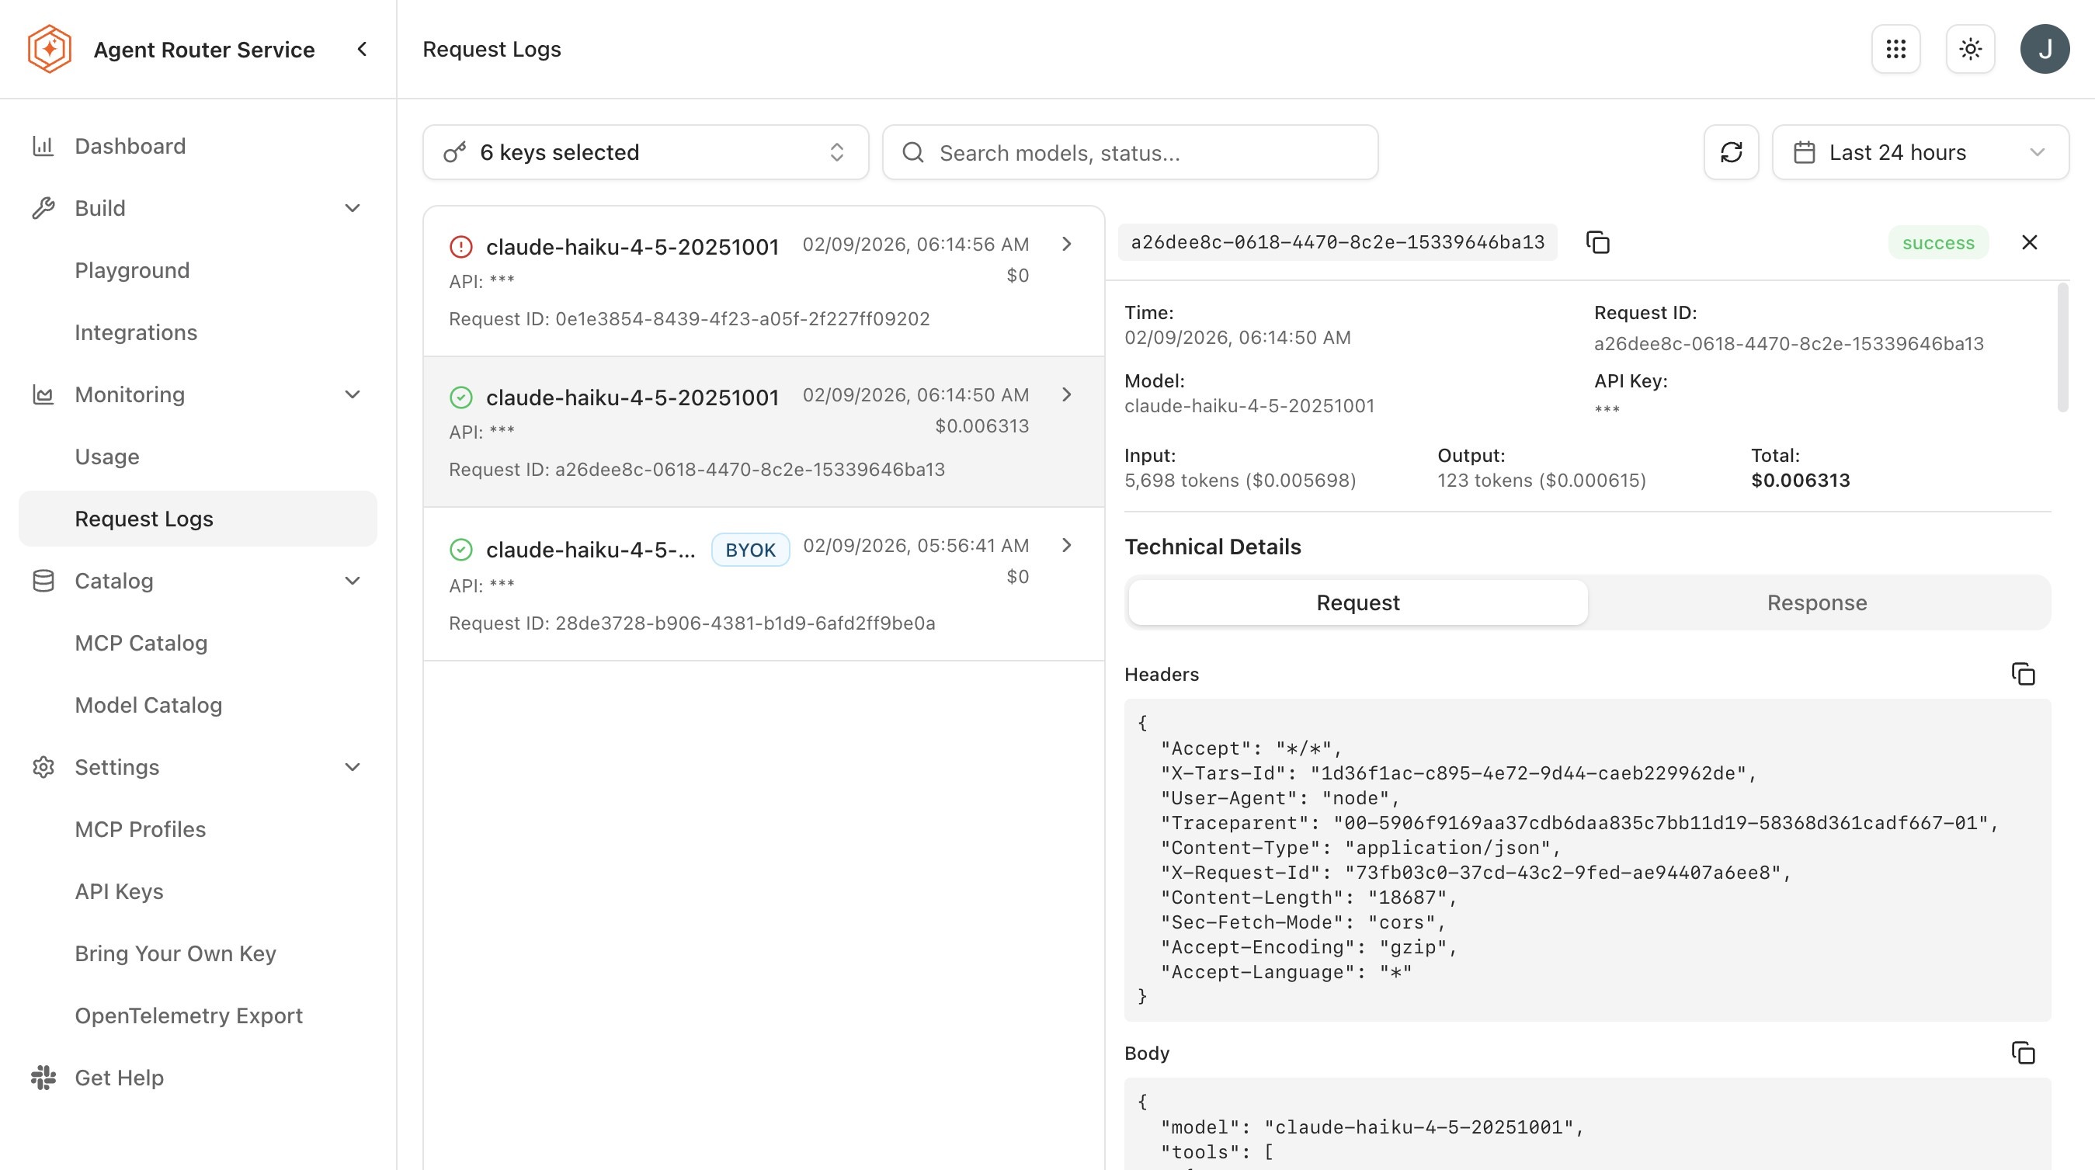The image size is (2095, 1170).
Task: Collapse the Catalog section chevron
Action: coord(353,581)
